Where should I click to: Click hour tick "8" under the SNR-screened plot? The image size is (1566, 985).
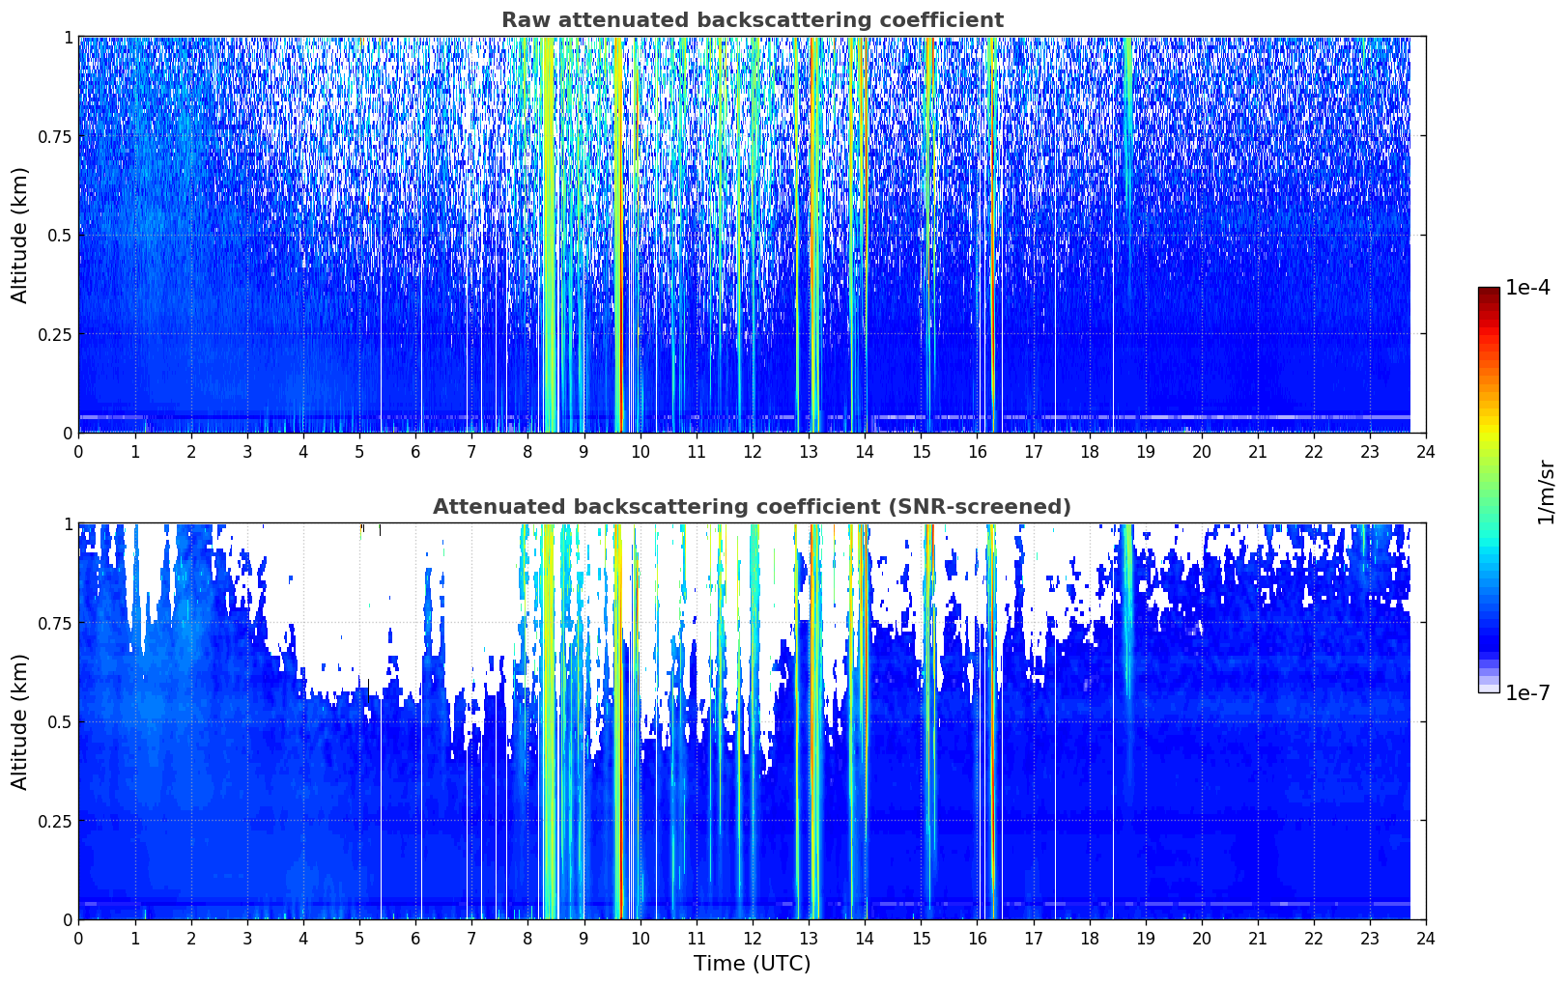point(527,938)
